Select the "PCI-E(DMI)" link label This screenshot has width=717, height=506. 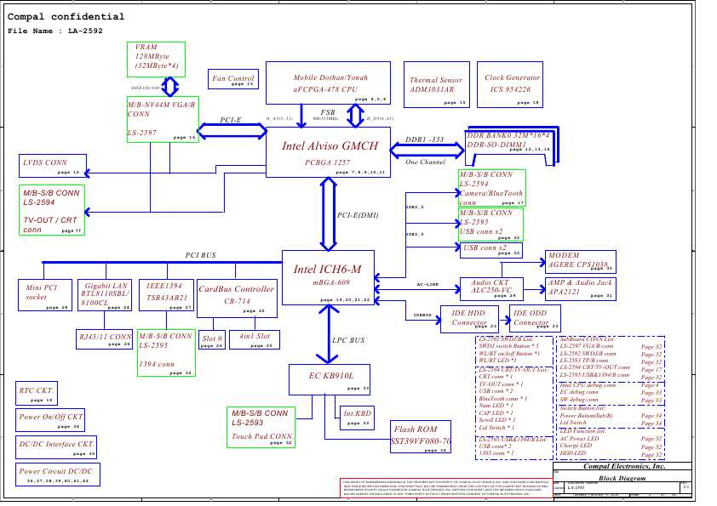(358, 215)
